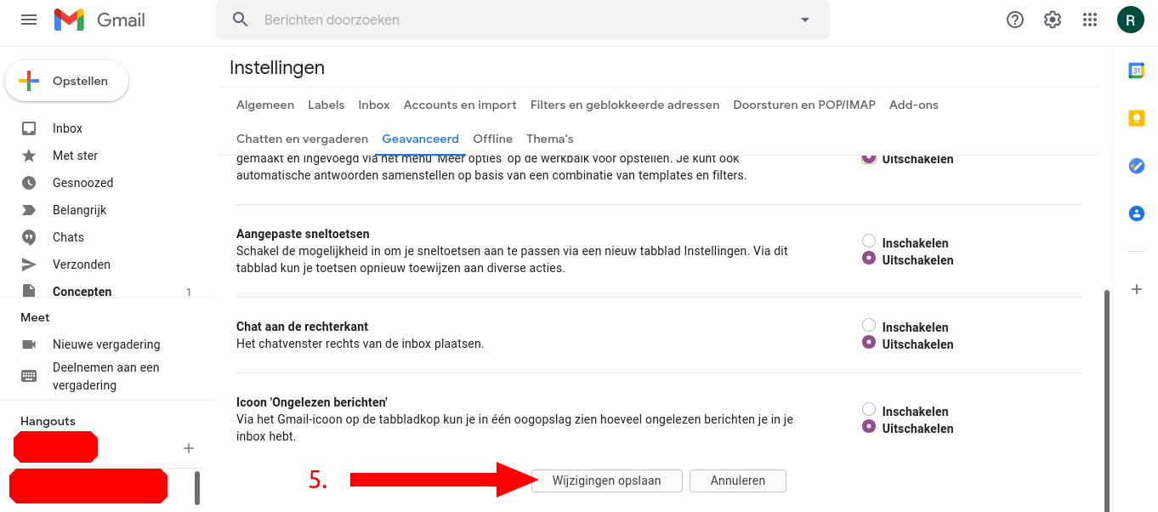Viewport: 1158px width, 512px height.
Task: Expand the search options dropdown arrow
Action: (805, 20)
